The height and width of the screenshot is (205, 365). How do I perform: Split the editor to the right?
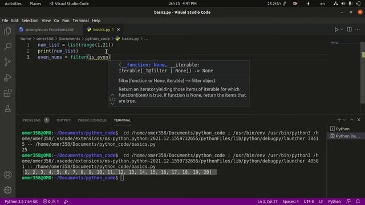[x=350, y=30]
